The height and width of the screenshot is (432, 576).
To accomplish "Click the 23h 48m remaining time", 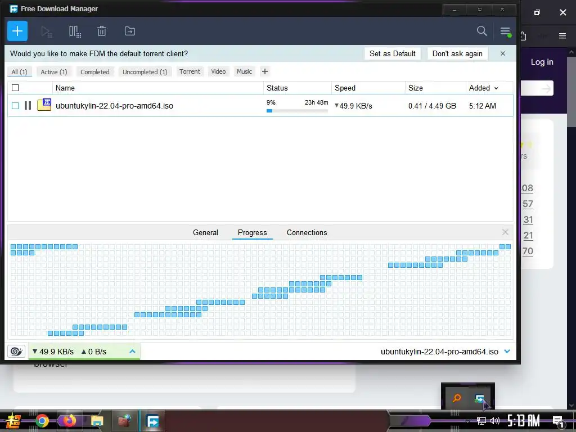I will 316,102.
